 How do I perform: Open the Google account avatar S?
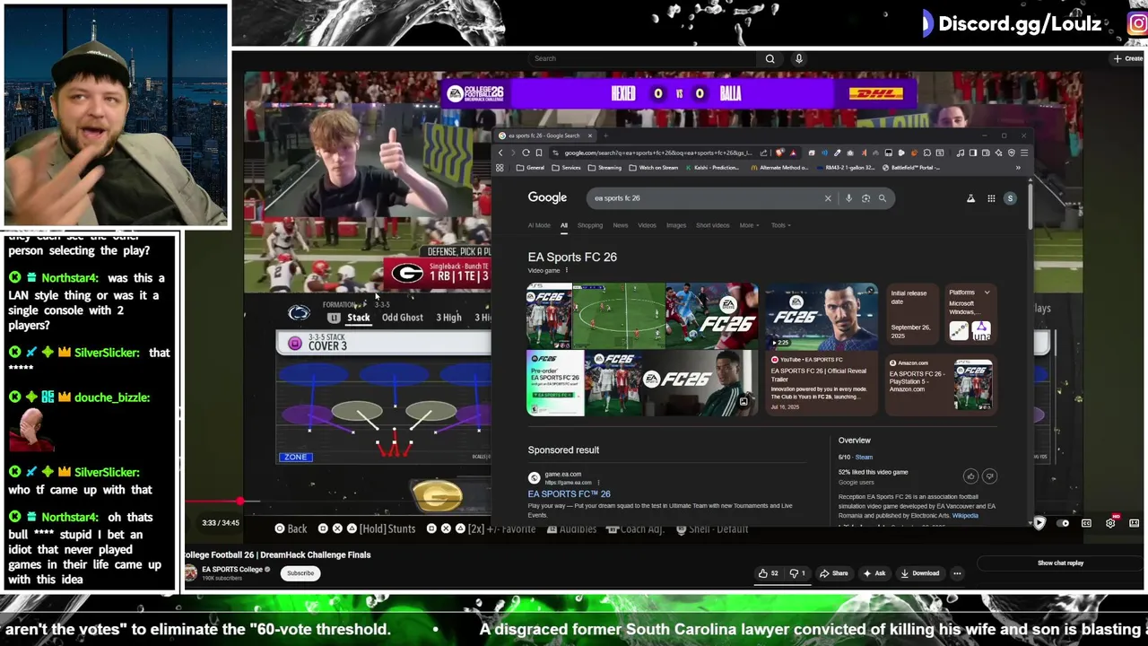click(x=1010, y=198)
